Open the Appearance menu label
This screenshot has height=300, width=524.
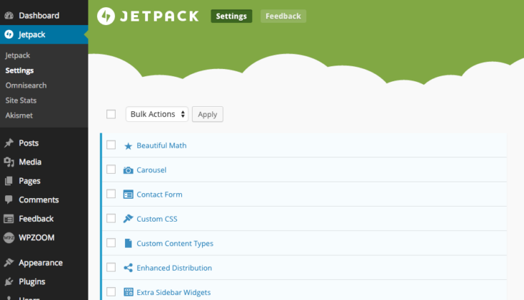pos(41,263)
